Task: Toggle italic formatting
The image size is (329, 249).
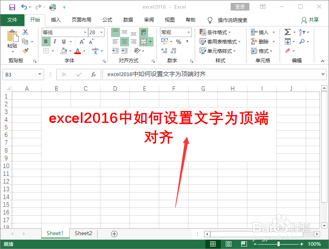Action: pos(54,41)
